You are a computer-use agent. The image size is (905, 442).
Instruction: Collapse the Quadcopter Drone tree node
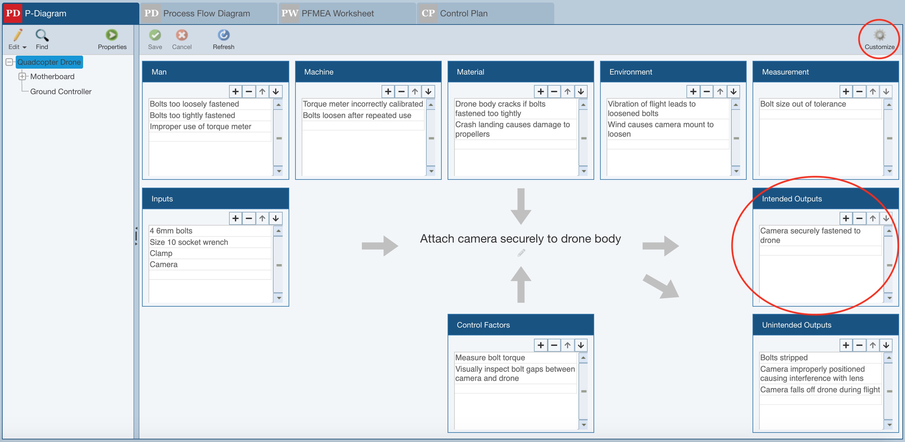[9, 62]
